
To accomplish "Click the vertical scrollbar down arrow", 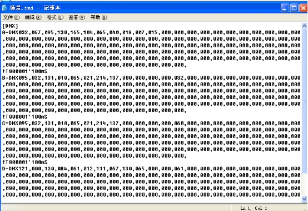I will point(304,199).
